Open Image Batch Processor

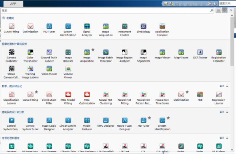tap(106, 56)
